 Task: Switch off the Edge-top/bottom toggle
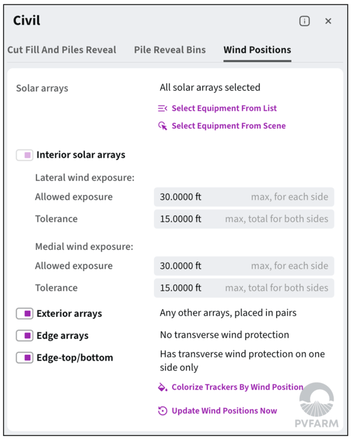(25, 357)
